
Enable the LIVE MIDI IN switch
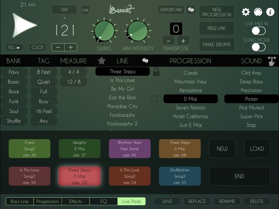[259, 31]
